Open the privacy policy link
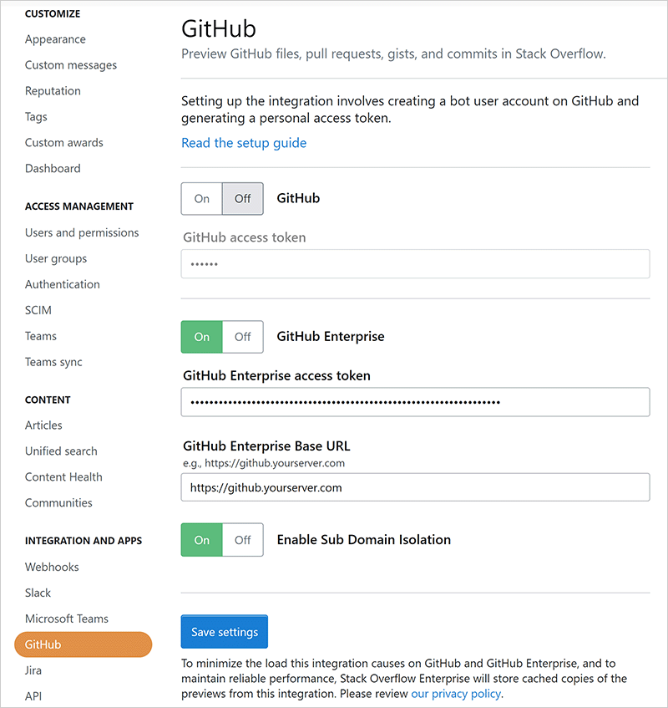This screenshot has width=668, height=708. click(x=455, y=694)
